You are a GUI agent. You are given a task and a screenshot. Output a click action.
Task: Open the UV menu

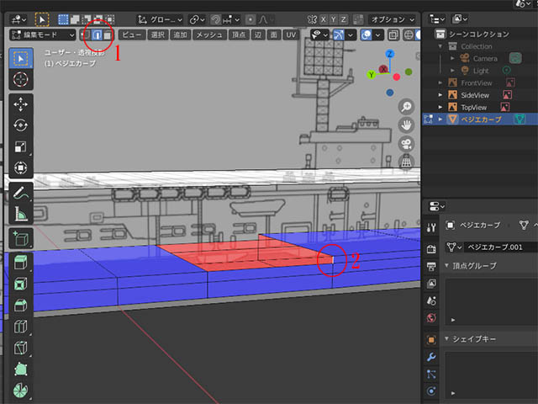pyautogui.click(x=291, y=35)
